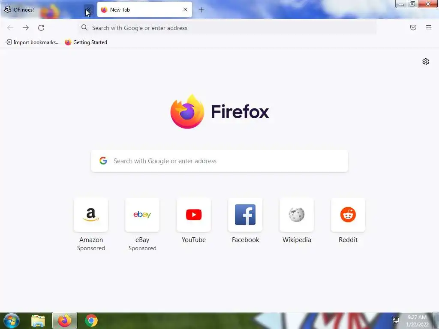Image resolution: width=439 pixels, height=329 pixels.
Task: Minimize the Firefox window
Action: tap(401, 4)
